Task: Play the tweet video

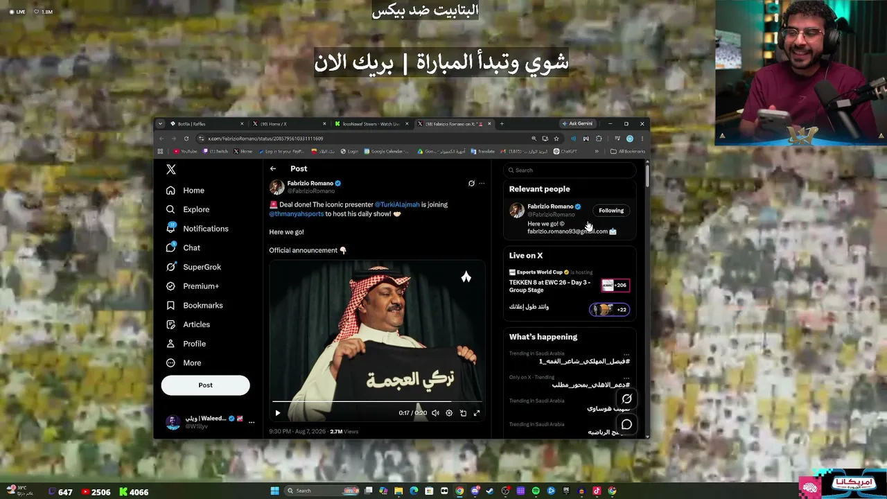Action: point(278,413)
